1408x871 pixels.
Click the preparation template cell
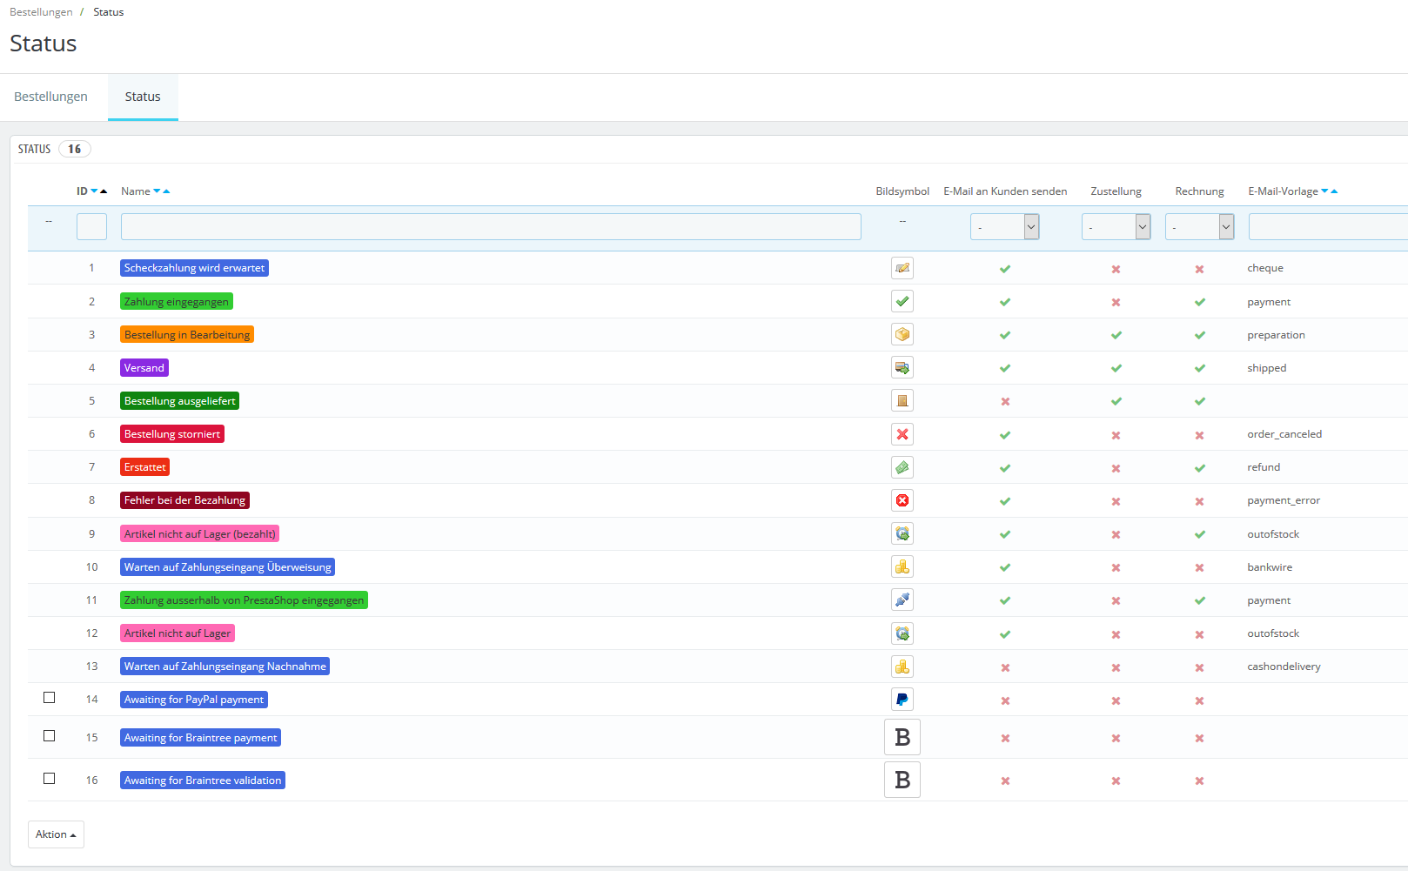pyautogui.click(x=1276, y=335)
